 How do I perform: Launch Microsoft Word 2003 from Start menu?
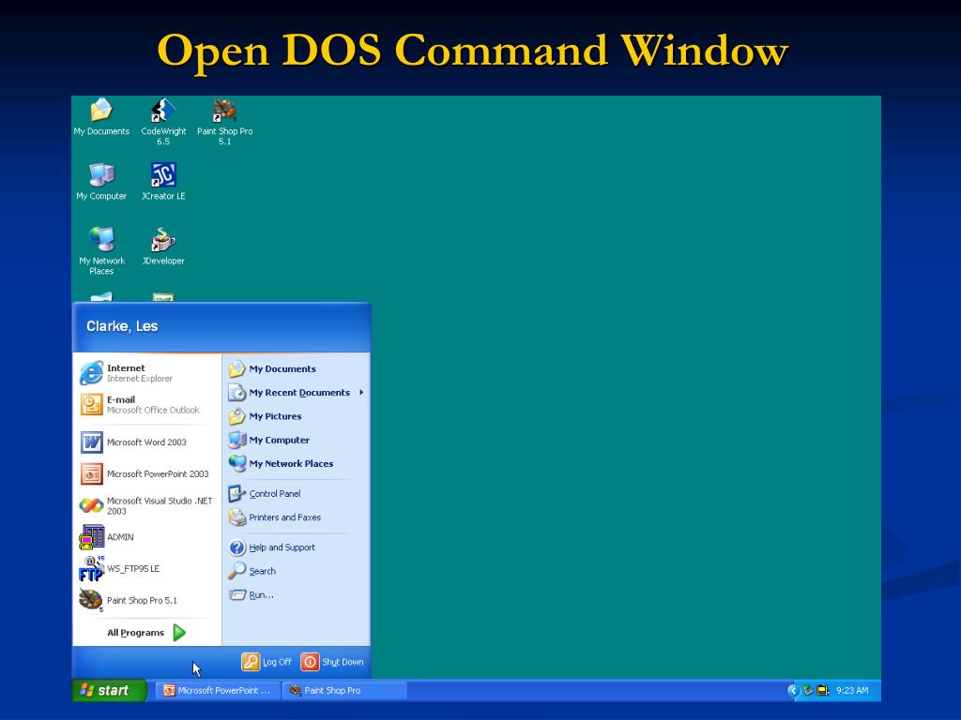(147, 442)
